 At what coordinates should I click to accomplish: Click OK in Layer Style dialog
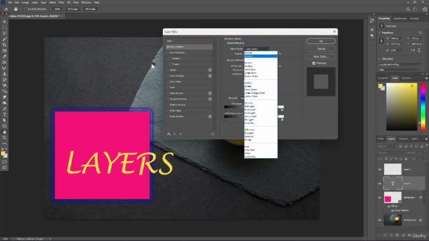click(x=321, y=42)
